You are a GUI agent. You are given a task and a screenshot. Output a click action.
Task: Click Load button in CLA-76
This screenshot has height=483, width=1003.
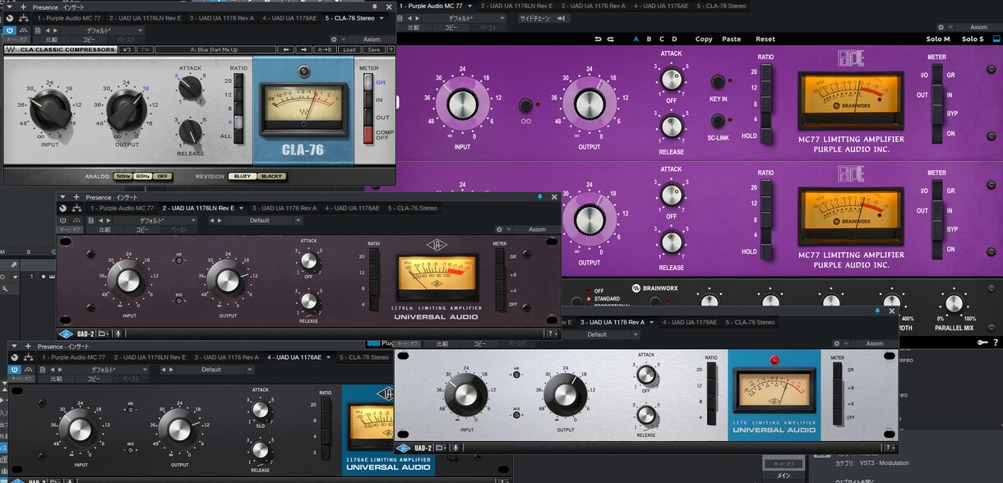348,49
